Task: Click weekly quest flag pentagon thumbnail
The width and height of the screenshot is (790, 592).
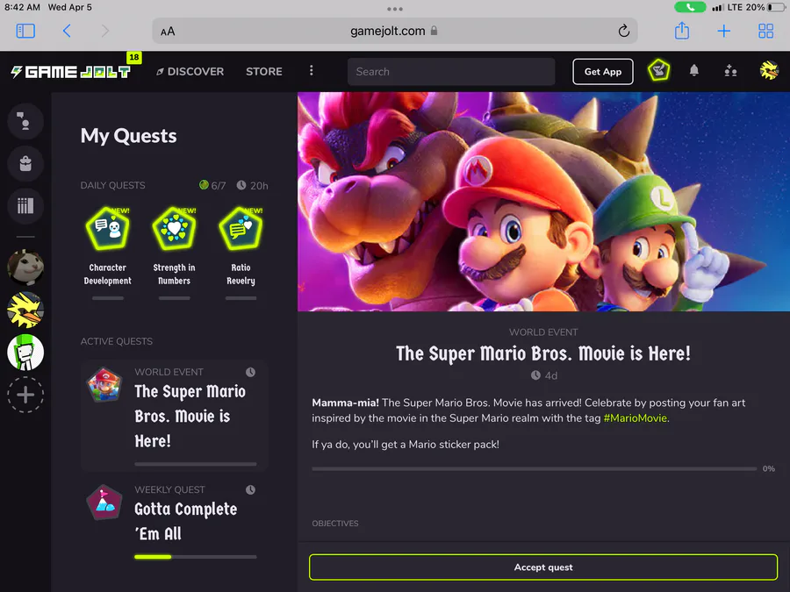Action: point(104,503)
